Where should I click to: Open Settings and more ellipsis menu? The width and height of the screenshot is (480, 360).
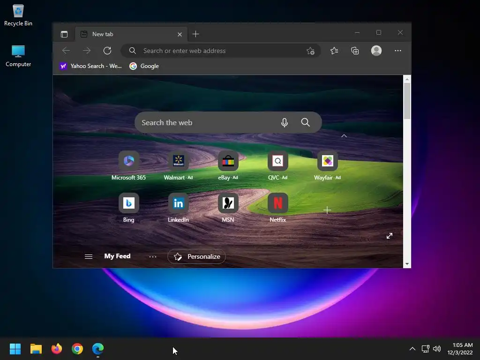click(397, 51)
